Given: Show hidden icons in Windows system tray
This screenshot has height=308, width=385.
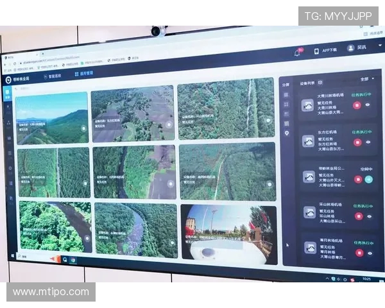Looking at the screenshot, I should pos(327,278).
